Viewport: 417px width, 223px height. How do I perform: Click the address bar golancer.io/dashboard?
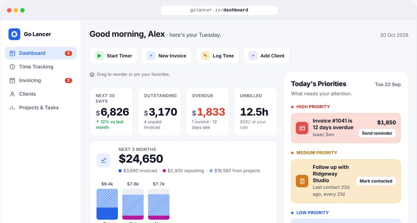219,10
